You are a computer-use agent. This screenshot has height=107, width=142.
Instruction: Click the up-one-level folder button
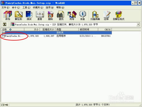tap(5, 25)
